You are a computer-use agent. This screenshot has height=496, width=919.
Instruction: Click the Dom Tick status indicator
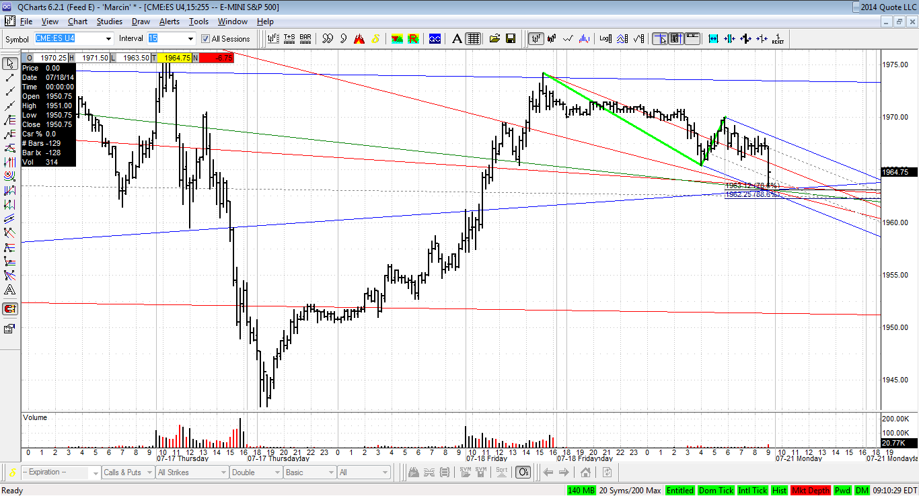tap(716, 491)
